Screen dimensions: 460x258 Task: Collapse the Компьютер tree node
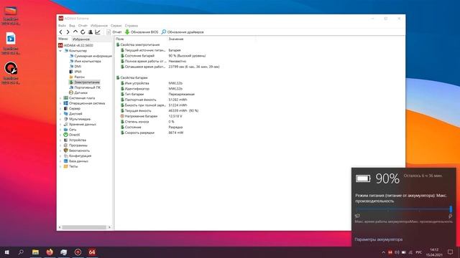tap(60, 51)
